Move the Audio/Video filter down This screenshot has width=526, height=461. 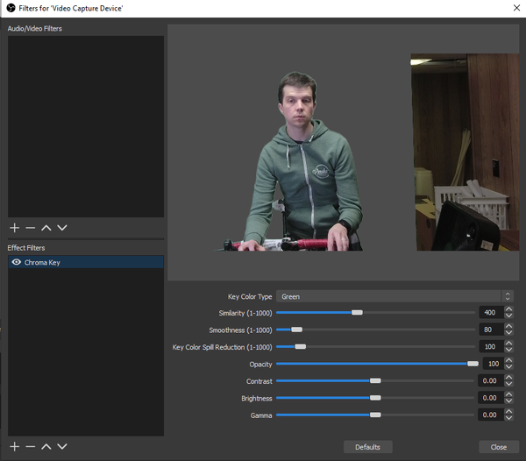point(61,227)
